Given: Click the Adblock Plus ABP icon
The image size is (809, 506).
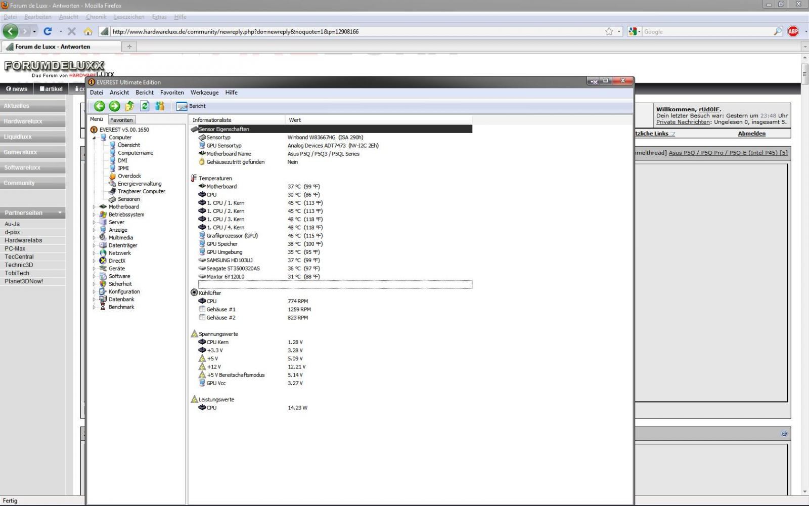Looking at the screenshot, I should click(793, 31).
